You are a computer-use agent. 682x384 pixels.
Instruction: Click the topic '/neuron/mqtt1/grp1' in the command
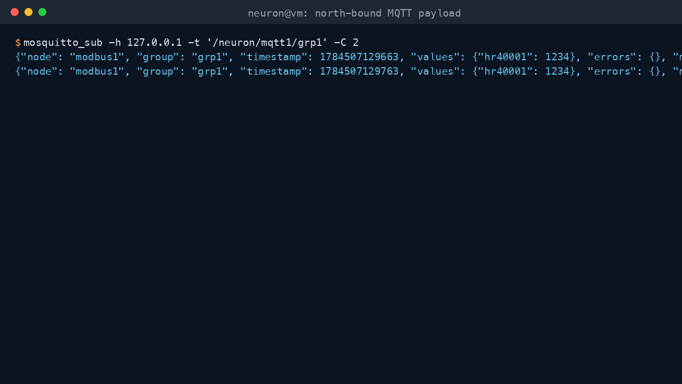click(267, 43)
